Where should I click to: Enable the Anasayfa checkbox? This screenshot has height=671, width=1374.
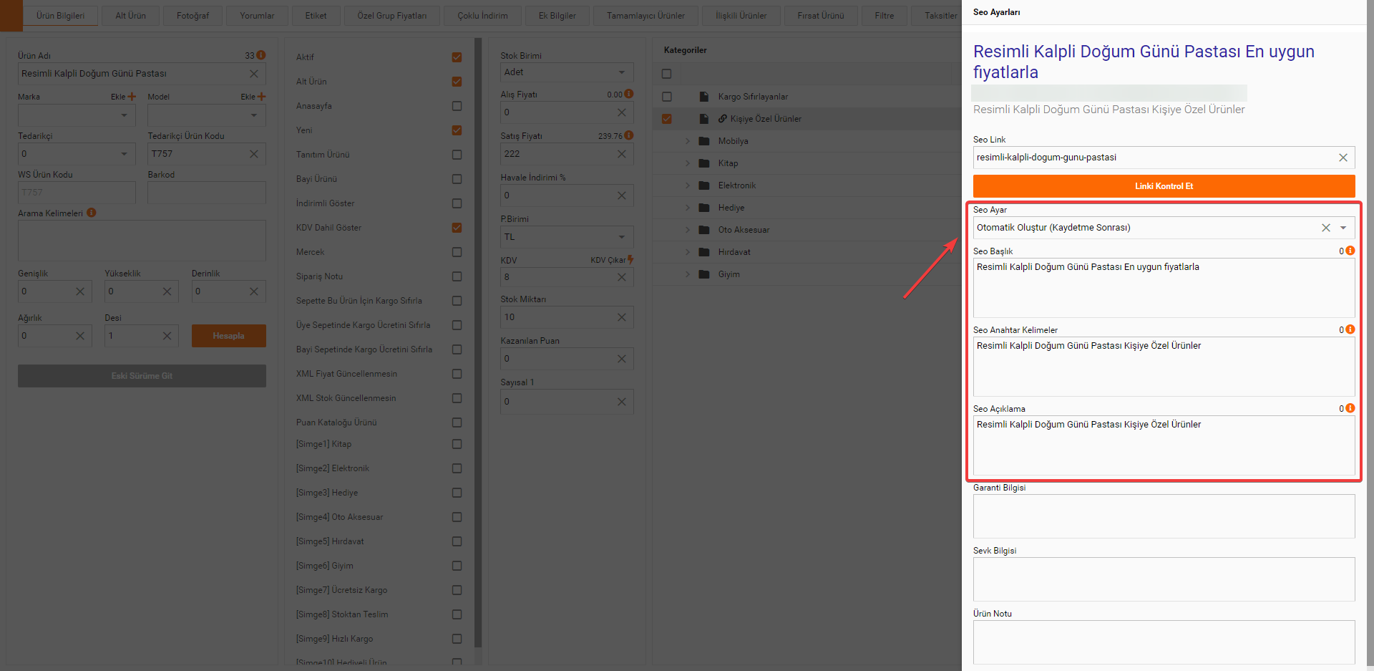click(x=457, y=106)
